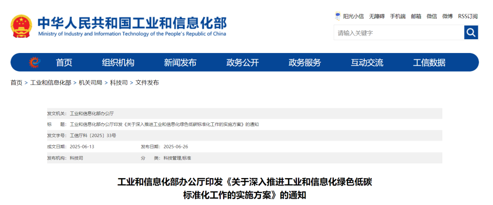Click the bold article headline
The height and width of the screenshot is (205, 493).
[x=245, y=189]
